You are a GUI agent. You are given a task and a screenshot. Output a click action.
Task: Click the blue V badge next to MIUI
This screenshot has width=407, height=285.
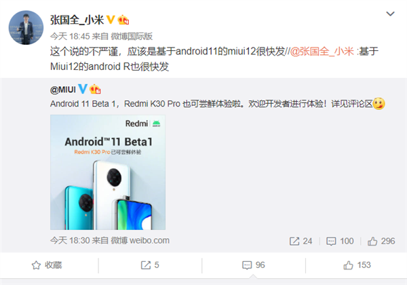pyautogui.click(x=83, y=89)
